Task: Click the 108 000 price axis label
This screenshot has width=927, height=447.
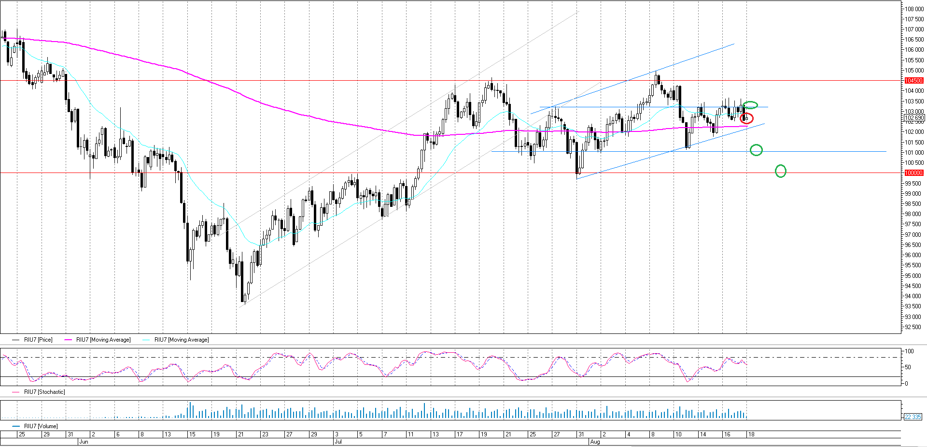Action: point(914,9)
